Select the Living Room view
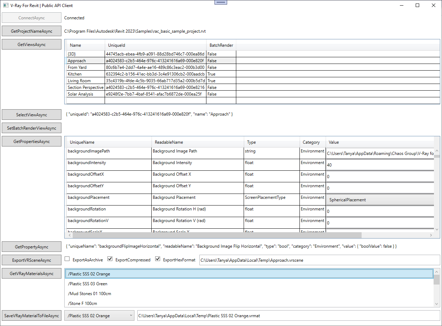This screenshot has width=442, height=326. click(x=253, y=81)
